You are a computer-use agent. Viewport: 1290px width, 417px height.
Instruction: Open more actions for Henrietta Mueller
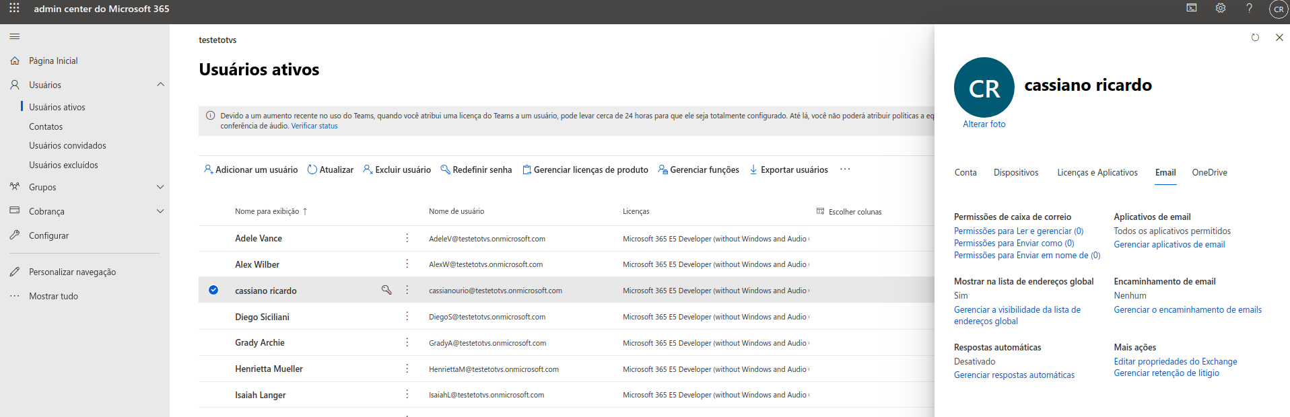407,369
